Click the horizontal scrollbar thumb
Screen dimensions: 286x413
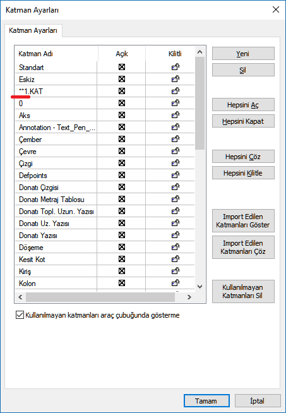point(100,297)
